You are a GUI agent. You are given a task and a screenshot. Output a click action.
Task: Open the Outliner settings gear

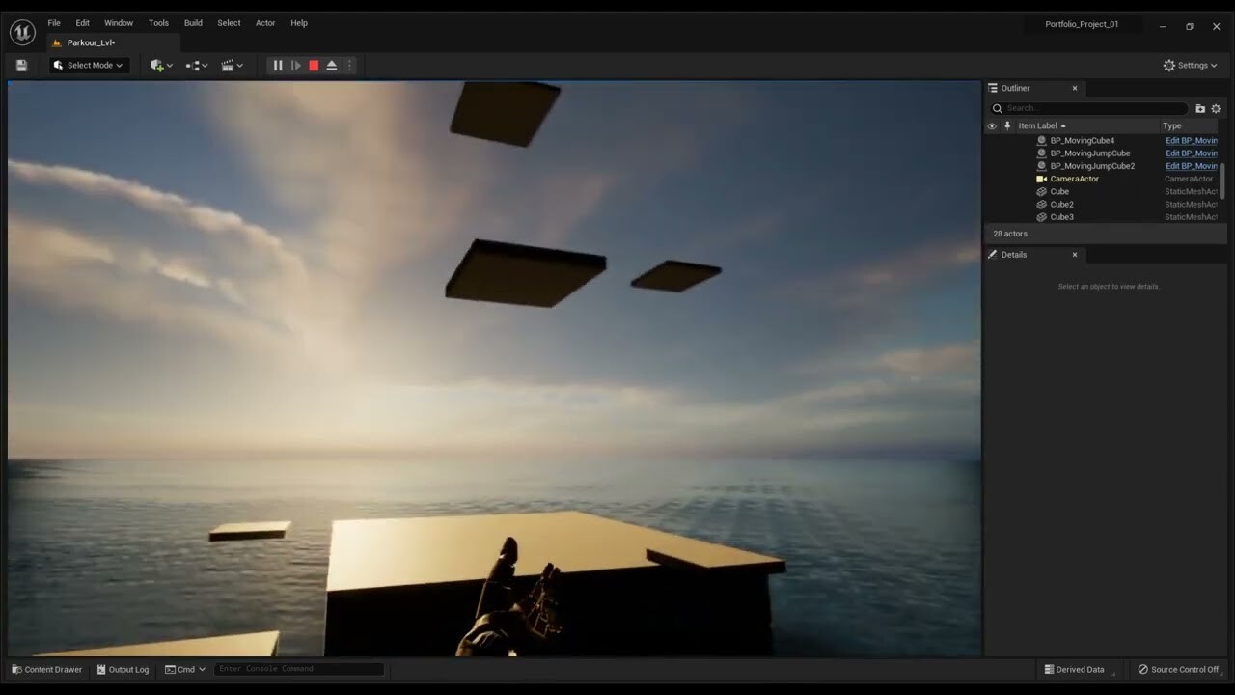pyautogui.click(x=1216, y=108)
